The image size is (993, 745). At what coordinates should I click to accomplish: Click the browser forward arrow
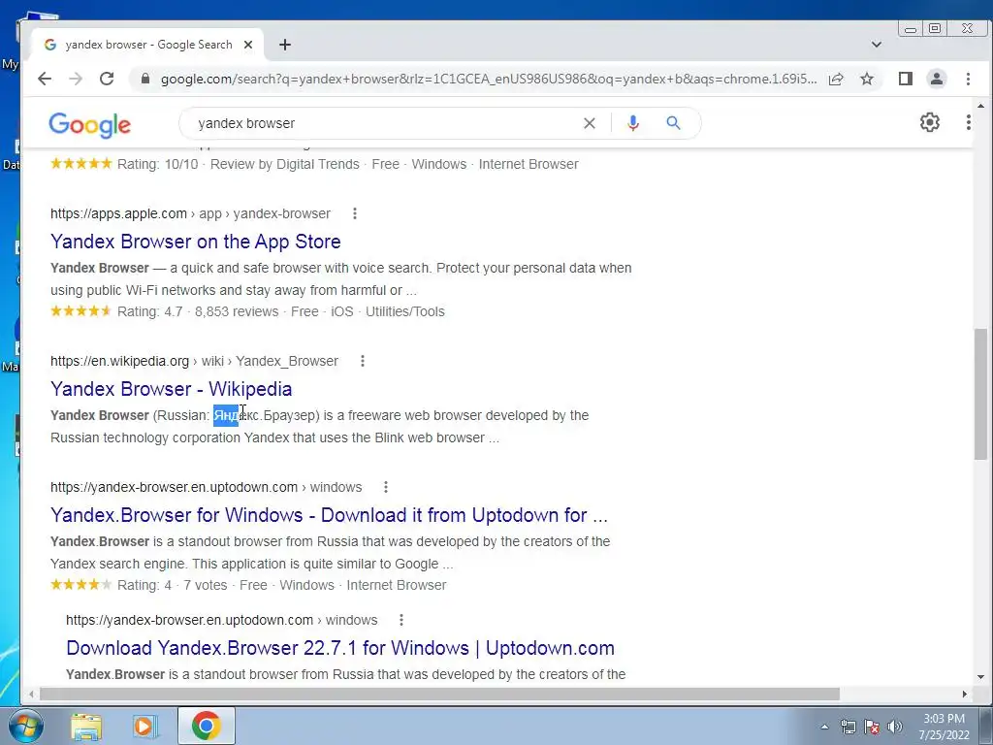(76, 79)
